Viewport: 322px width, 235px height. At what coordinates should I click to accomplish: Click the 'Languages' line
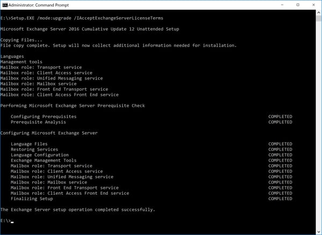12,56
